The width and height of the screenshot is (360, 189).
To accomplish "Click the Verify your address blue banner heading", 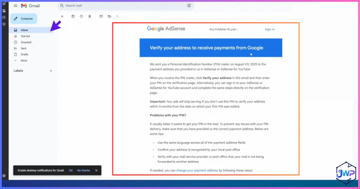I will 206,48.
